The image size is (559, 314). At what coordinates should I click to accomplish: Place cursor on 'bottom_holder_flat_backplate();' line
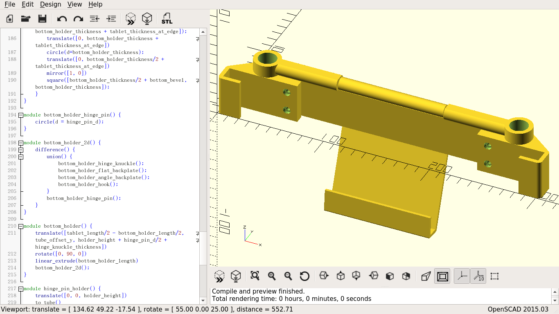[102, 170]
